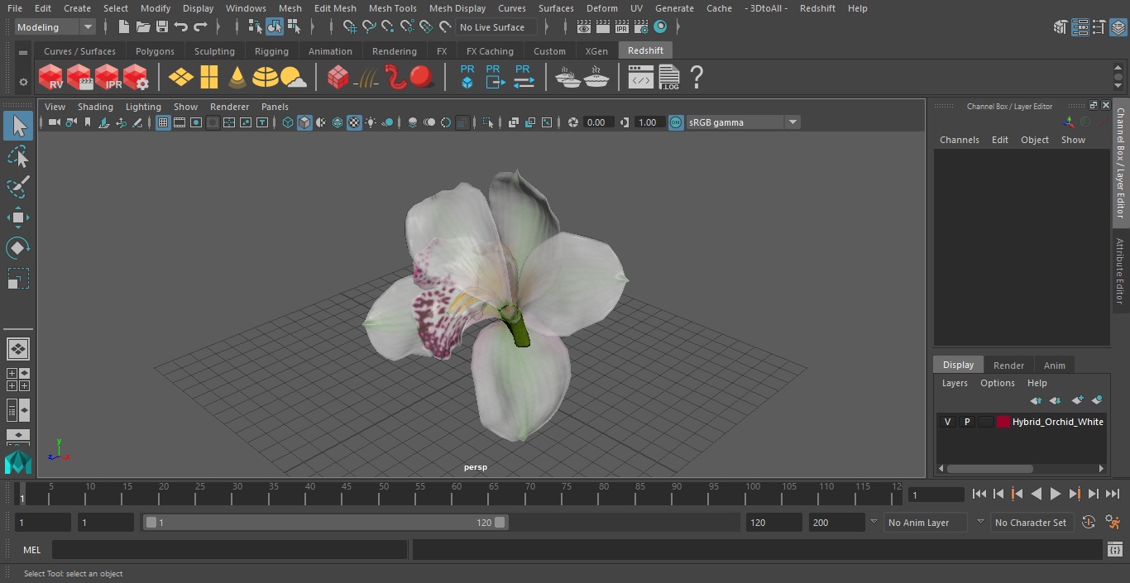Click frame 60 on the time slider
Image resolution: width=1130 pixels, height=583 pixels.
(x=456, y=494)
